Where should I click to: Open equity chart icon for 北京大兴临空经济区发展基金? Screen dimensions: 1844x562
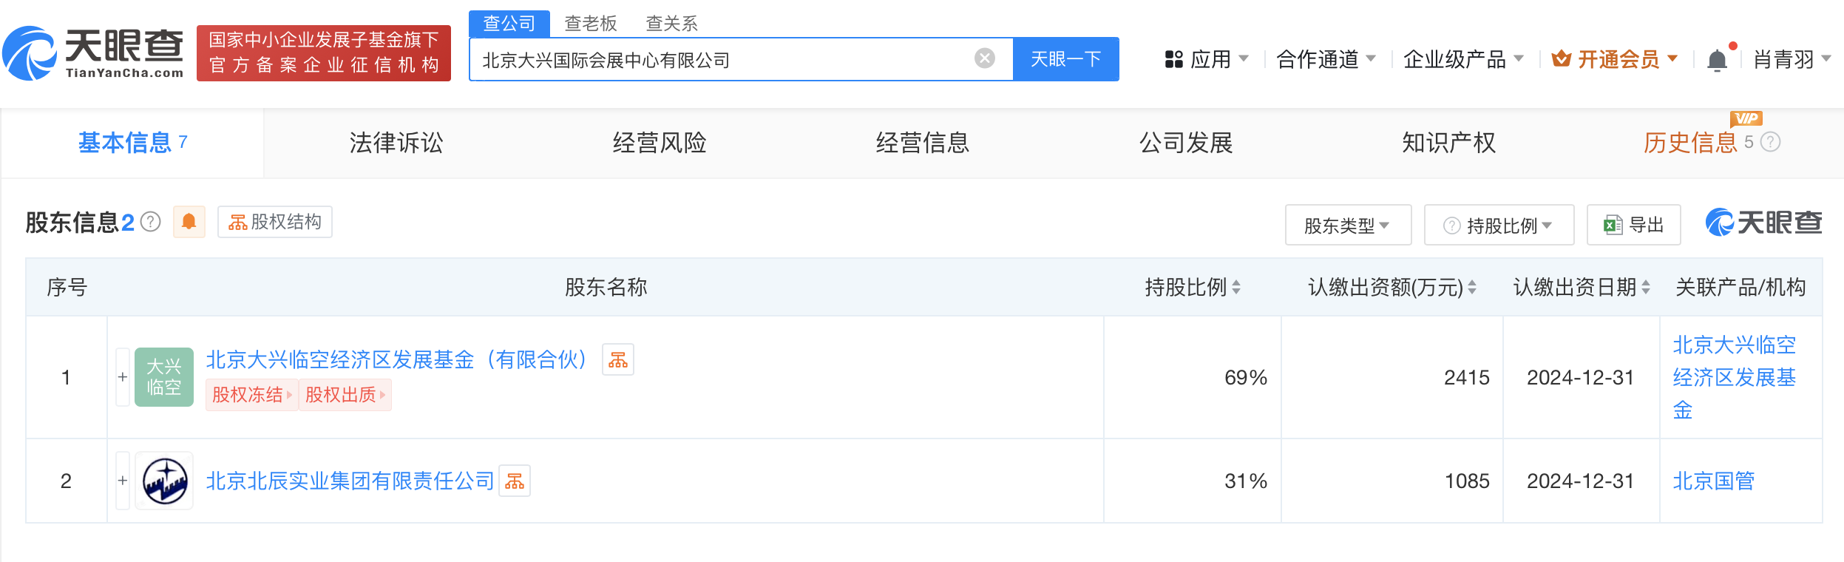point(617,360)
